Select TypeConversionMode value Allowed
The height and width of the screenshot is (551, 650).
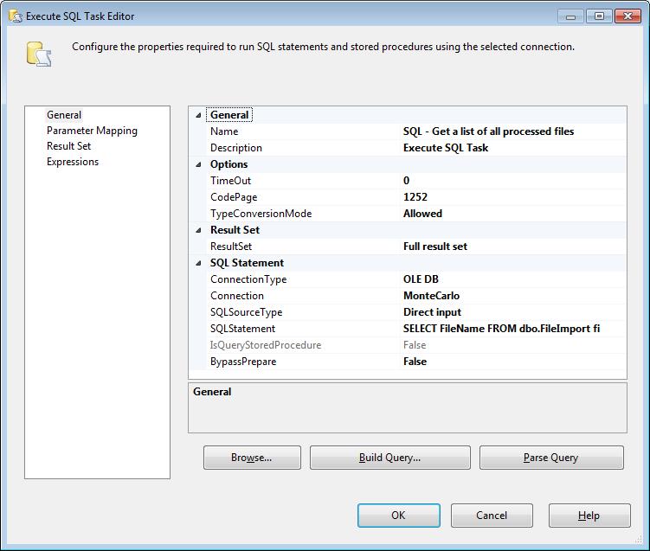click(x=512, y=214)
